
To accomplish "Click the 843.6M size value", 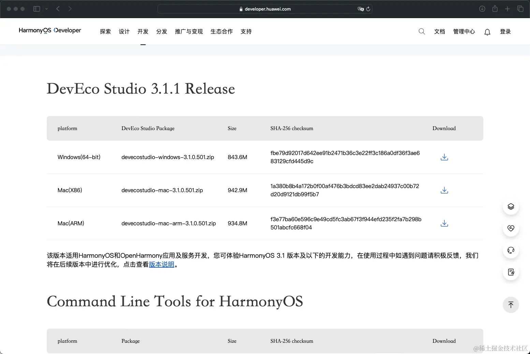I will [237, 157].
